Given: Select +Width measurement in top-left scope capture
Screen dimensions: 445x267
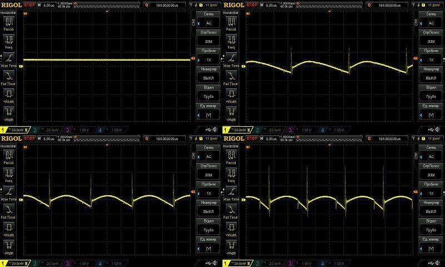Looking at the screenshot, I should click(x=8, y=96).
